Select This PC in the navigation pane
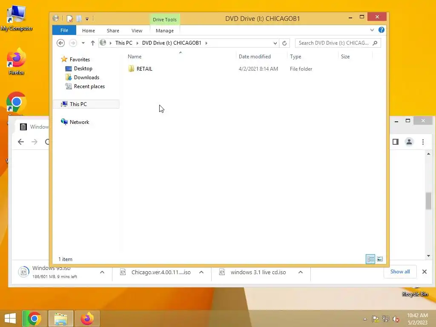 click(86, 104)
